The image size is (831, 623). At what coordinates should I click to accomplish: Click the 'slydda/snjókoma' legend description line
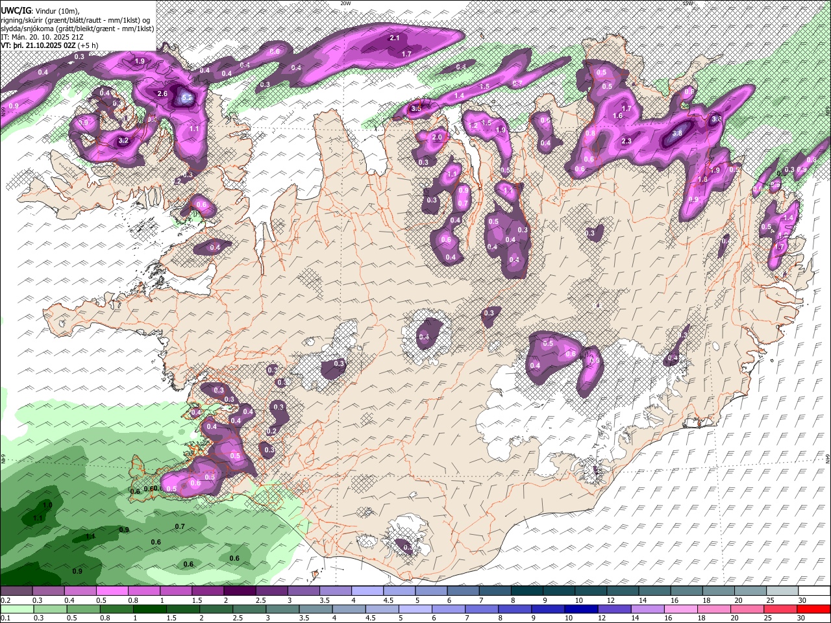click(77, 29)
